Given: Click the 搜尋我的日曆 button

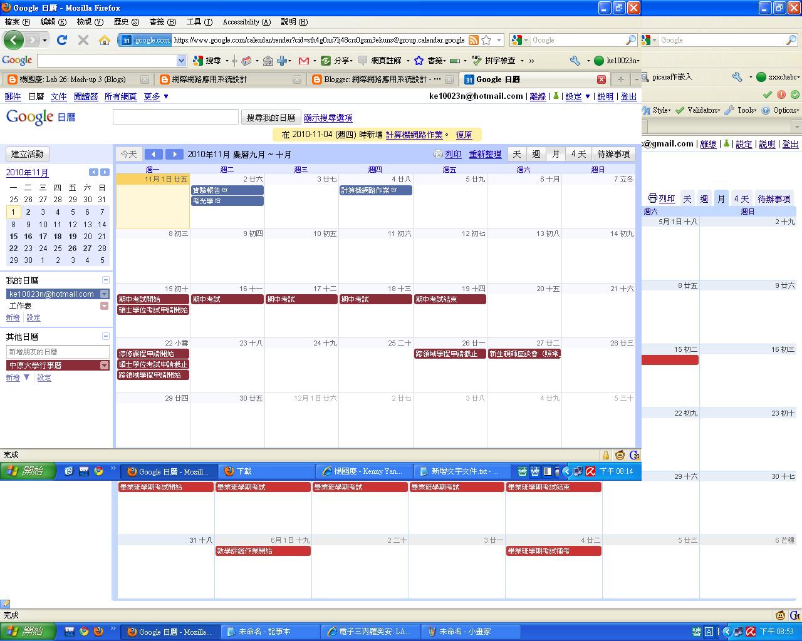Looking at the screenshot, I should coord(271,118).
